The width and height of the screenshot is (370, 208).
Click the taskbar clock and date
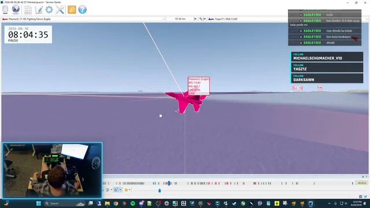tap(357, 203)
